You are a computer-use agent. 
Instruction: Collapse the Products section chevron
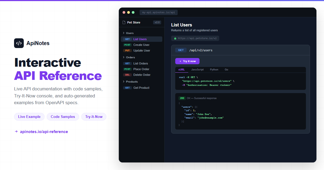pyautogui.click(x=124, y=82)
